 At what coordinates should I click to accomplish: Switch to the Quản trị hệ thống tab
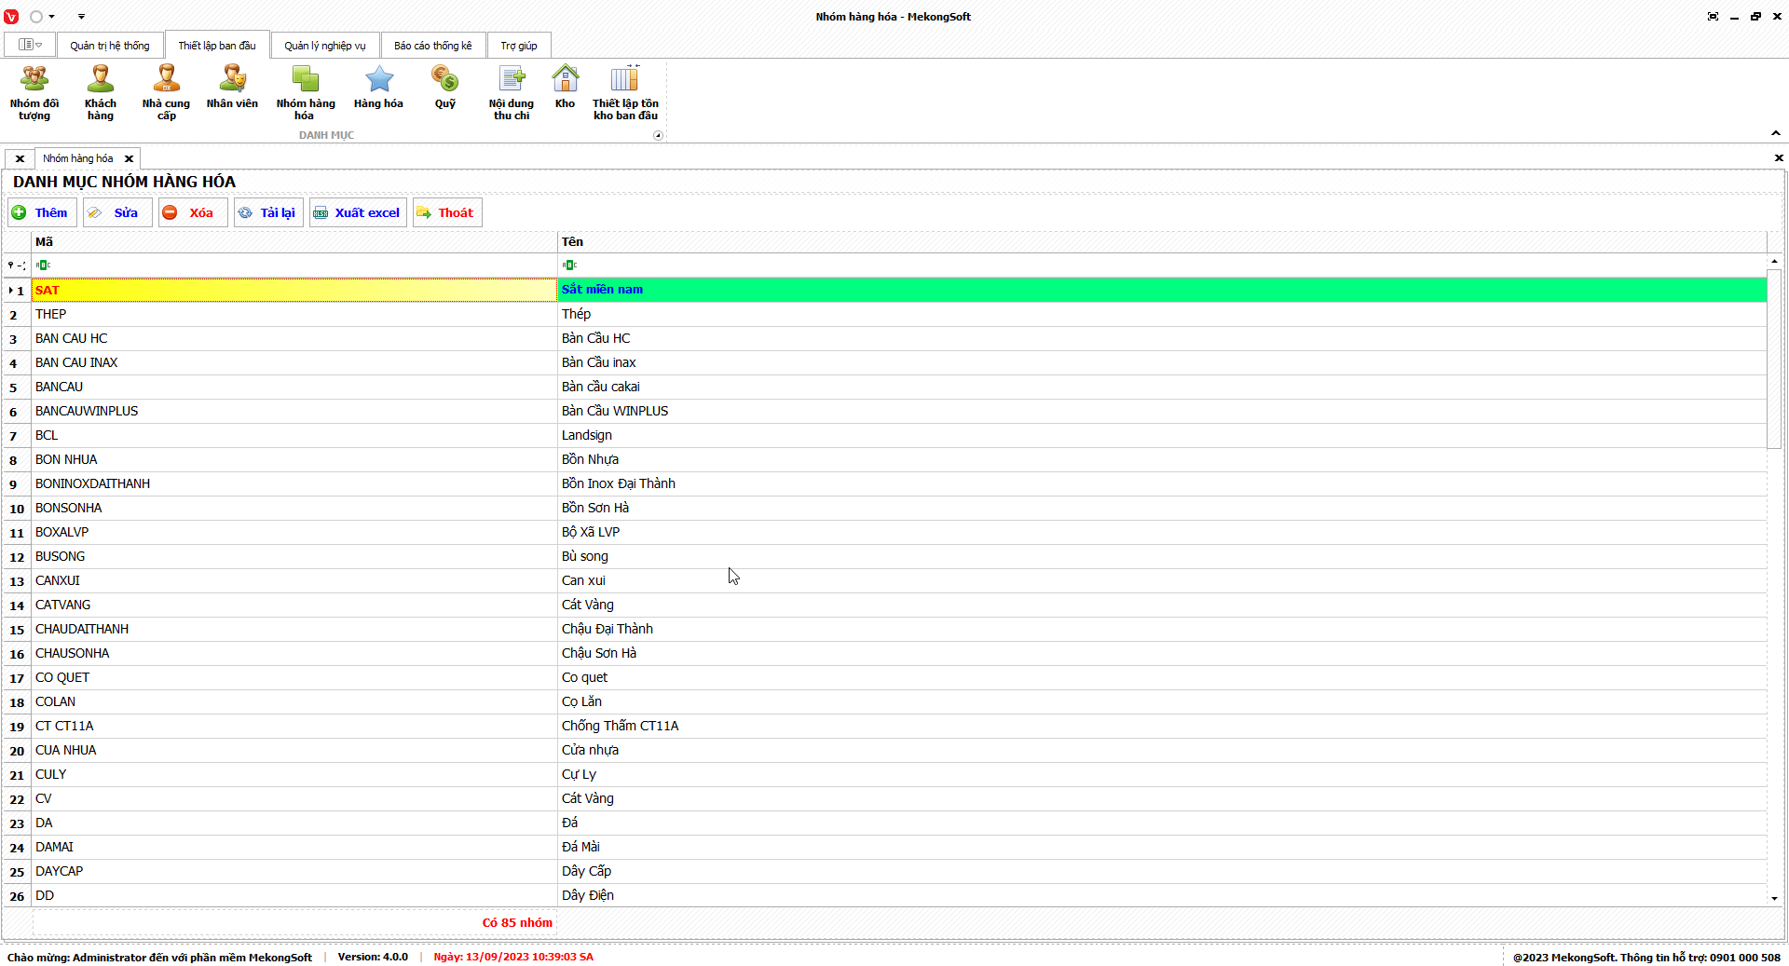[109, 46]
